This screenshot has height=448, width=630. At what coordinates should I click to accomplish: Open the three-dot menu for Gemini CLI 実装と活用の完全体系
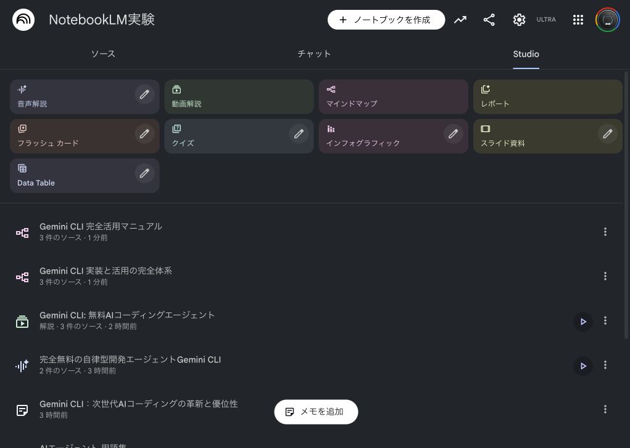[605, 276]
